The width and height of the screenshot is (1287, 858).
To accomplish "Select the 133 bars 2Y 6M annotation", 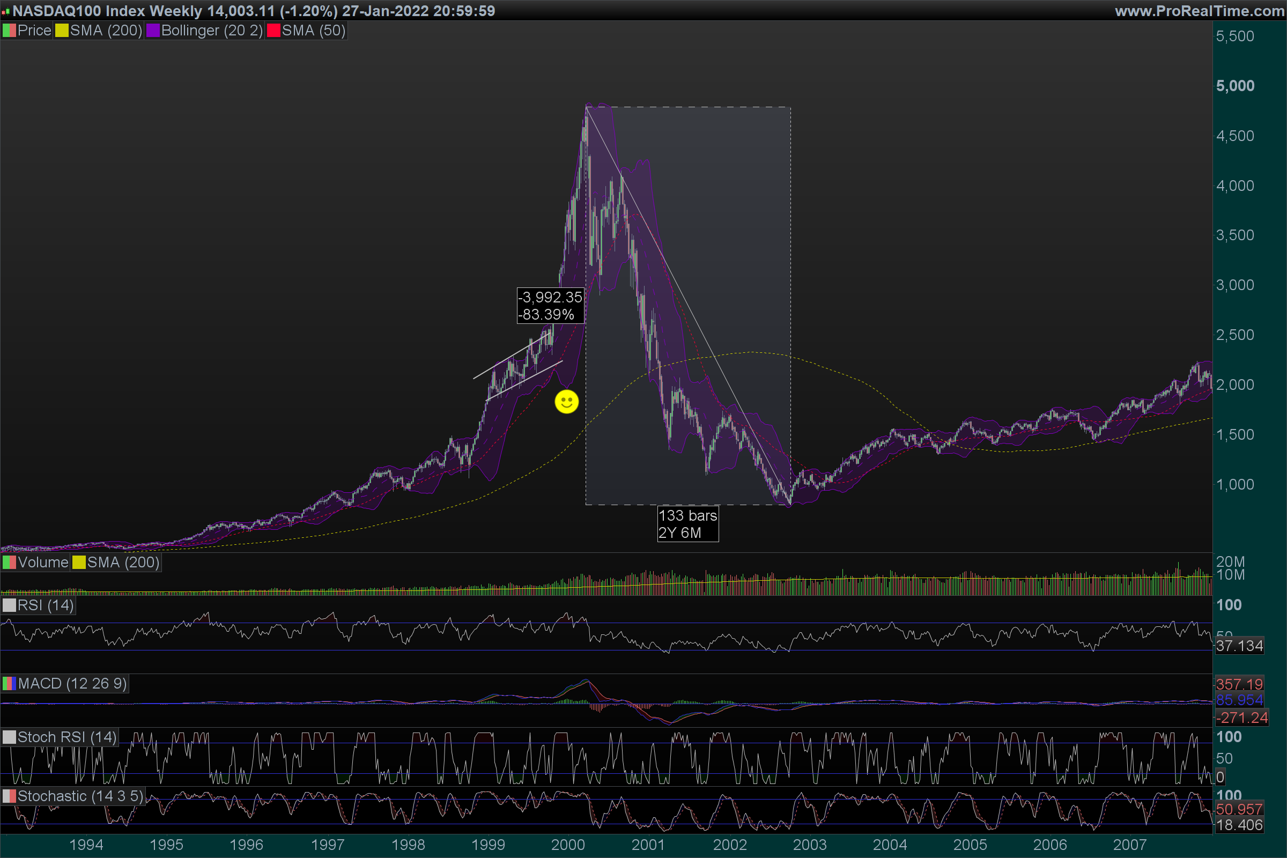I will 687,524.
